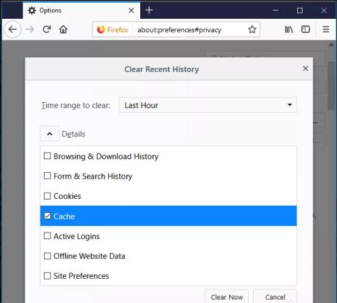Viewport: 337px width, 303px height.
Task: Go back using the back arrow
Action: coord(12,30)
